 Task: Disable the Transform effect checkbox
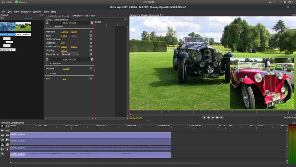click(x=51, y=26)
